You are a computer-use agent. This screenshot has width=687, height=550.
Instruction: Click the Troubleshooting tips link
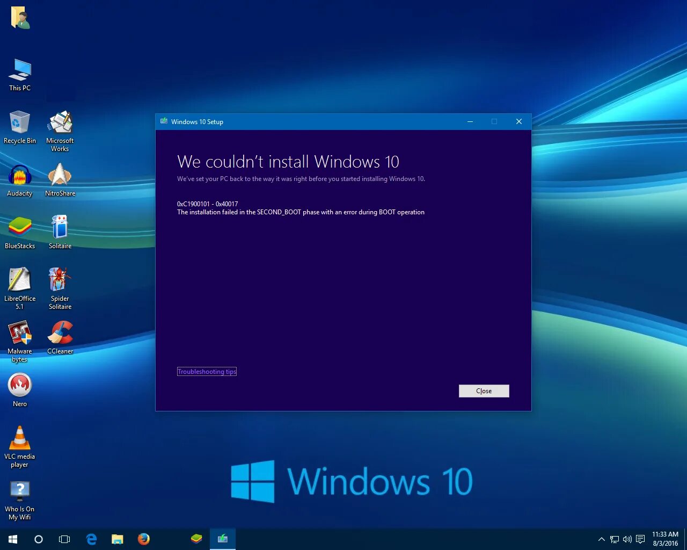pyautogui.click(x=207, y=372)
